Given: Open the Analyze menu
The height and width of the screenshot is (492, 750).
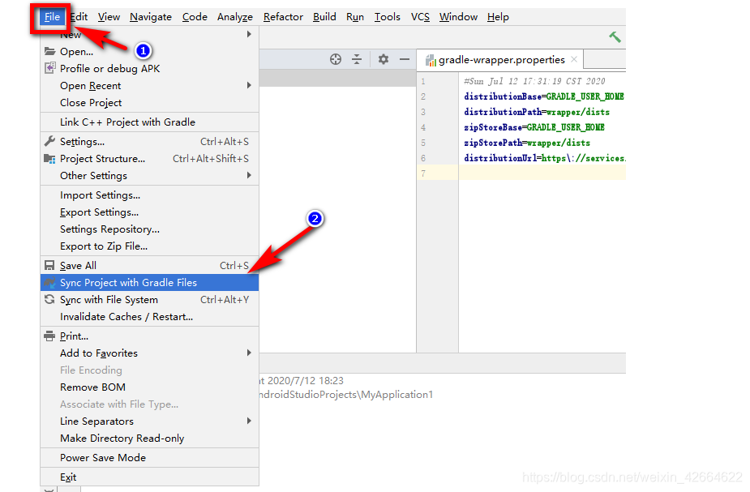Looking at the screenshot, I should pos(235,17).
